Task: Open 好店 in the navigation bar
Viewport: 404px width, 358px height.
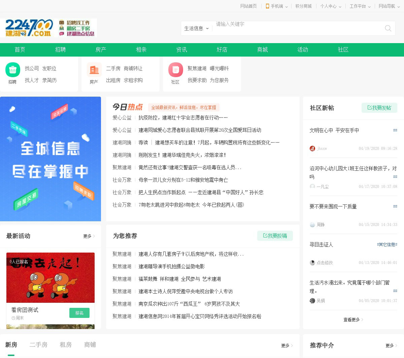Action: click(222, 50)
